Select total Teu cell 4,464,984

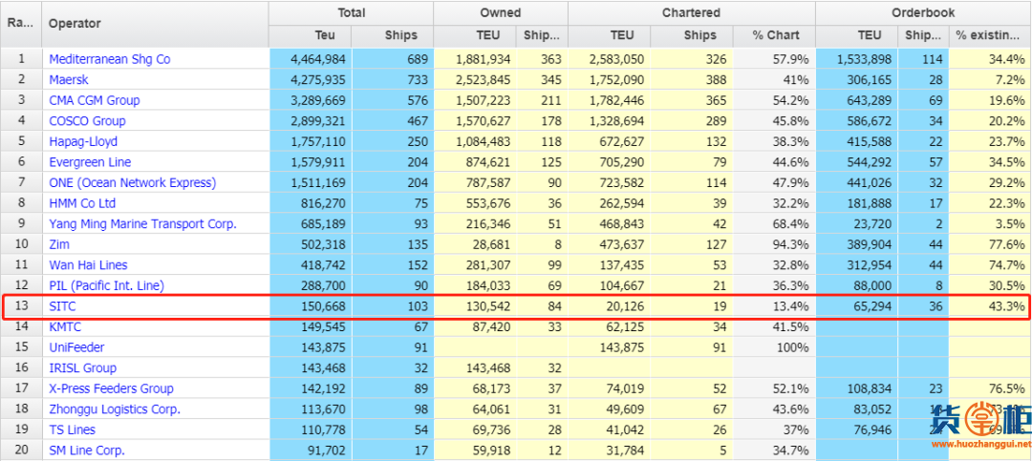click(x=310, y=59)
